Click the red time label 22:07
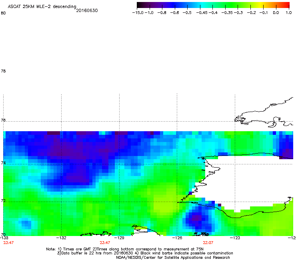The height and width of the screenshot is (260, 296). (x=208, y=243)
